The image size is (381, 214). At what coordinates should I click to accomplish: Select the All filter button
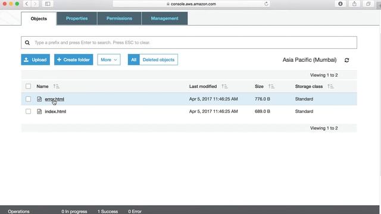click(x=133, y=59)
